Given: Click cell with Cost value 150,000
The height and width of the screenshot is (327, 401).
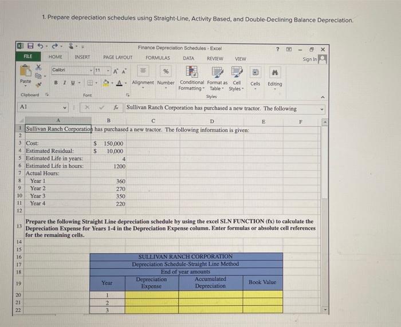Looking at the screenshot, I should click(108, 143).
